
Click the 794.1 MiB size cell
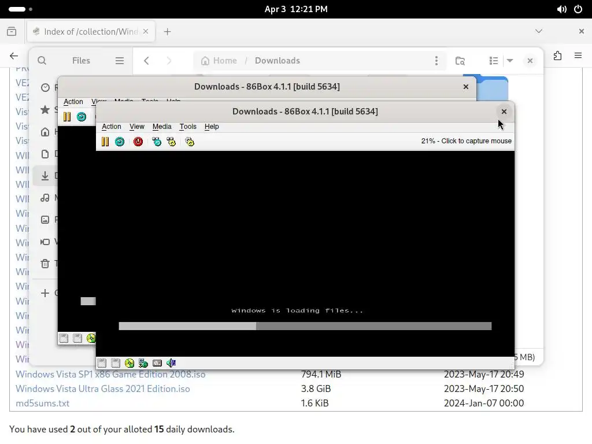click(321, 375)
